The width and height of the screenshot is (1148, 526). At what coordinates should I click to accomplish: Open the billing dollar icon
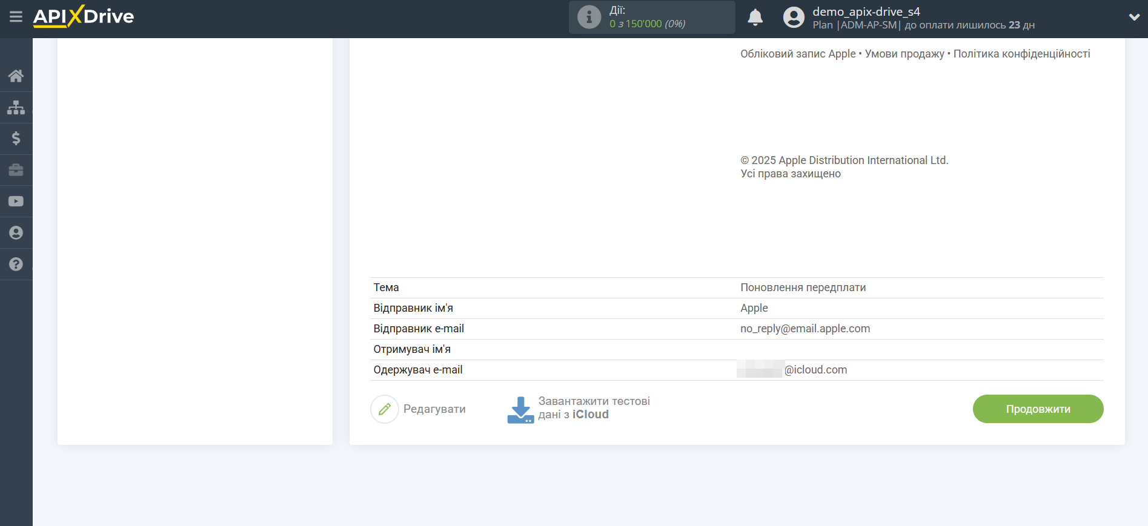[x=16, y=139]
